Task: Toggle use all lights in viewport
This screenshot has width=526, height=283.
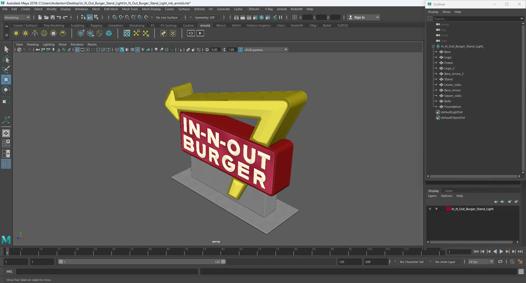Action: click(x=143, y=50)
